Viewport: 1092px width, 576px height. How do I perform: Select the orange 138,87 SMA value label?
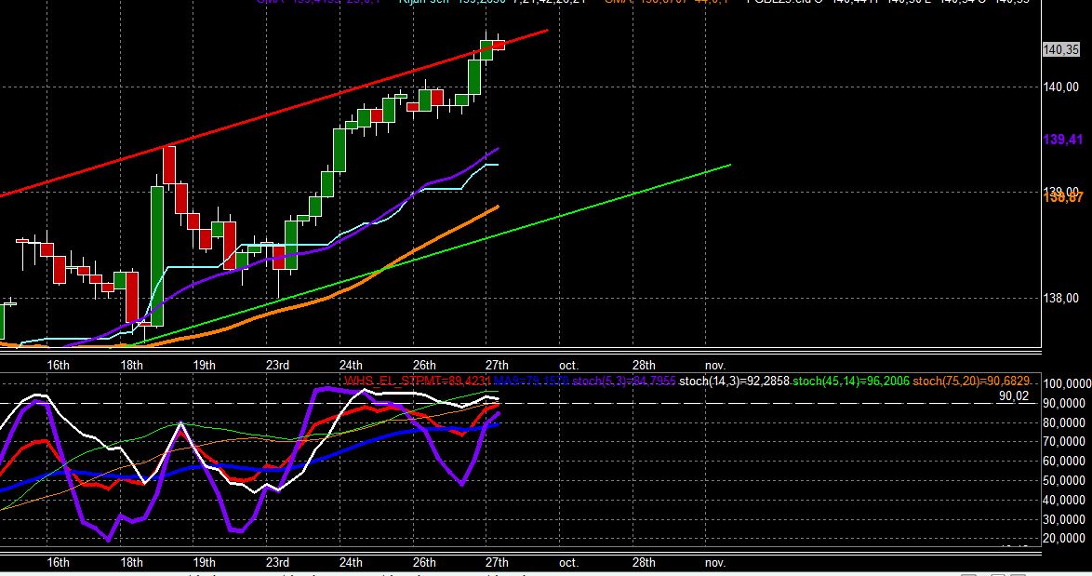click(x=1063, y=198)
